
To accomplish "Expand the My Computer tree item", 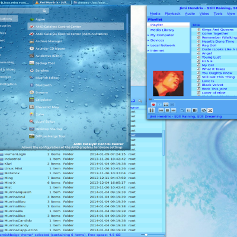I will (x=148, y=35).
